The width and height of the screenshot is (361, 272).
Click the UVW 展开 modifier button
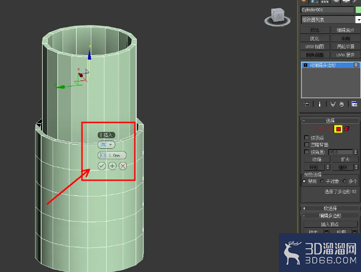[x=345, y=55]
